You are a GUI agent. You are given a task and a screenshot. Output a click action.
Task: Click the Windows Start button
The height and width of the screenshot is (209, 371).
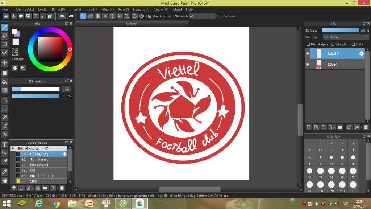pyautogui.click(x=7, y=204)
